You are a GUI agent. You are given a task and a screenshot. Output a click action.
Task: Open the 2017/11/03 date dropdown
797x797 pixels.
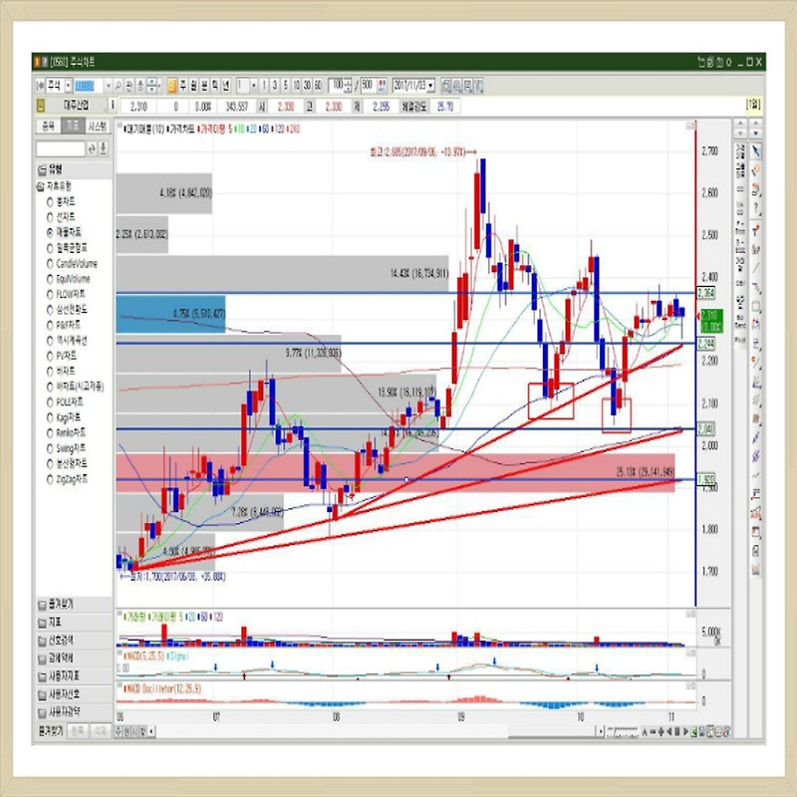(x=431, y=86)
